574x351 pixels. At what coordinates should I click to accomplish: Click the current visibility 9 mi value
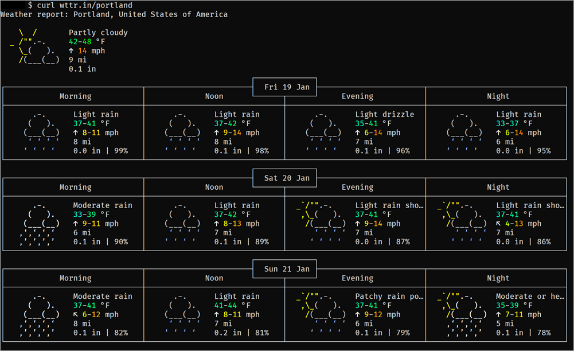(x=77, y=60)
